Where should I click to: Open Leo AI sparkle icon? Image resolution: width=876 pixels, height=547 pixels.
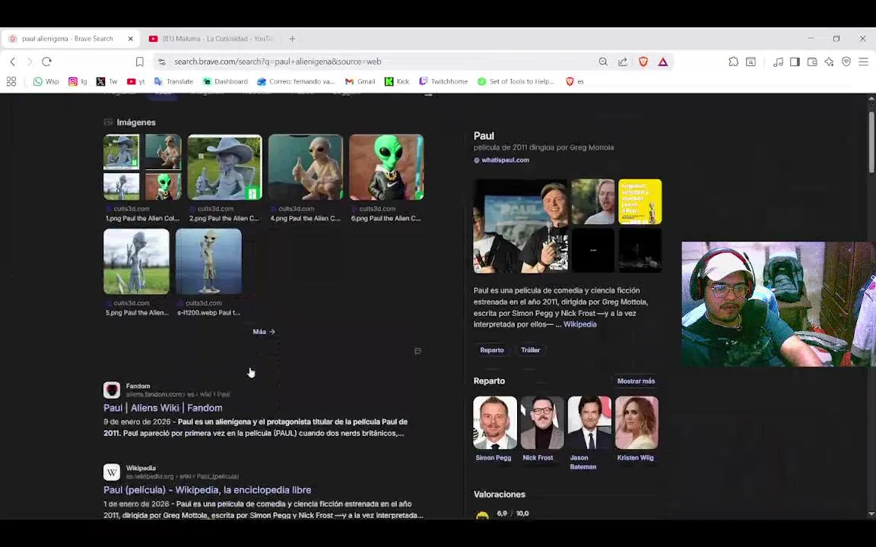(829, 62)
